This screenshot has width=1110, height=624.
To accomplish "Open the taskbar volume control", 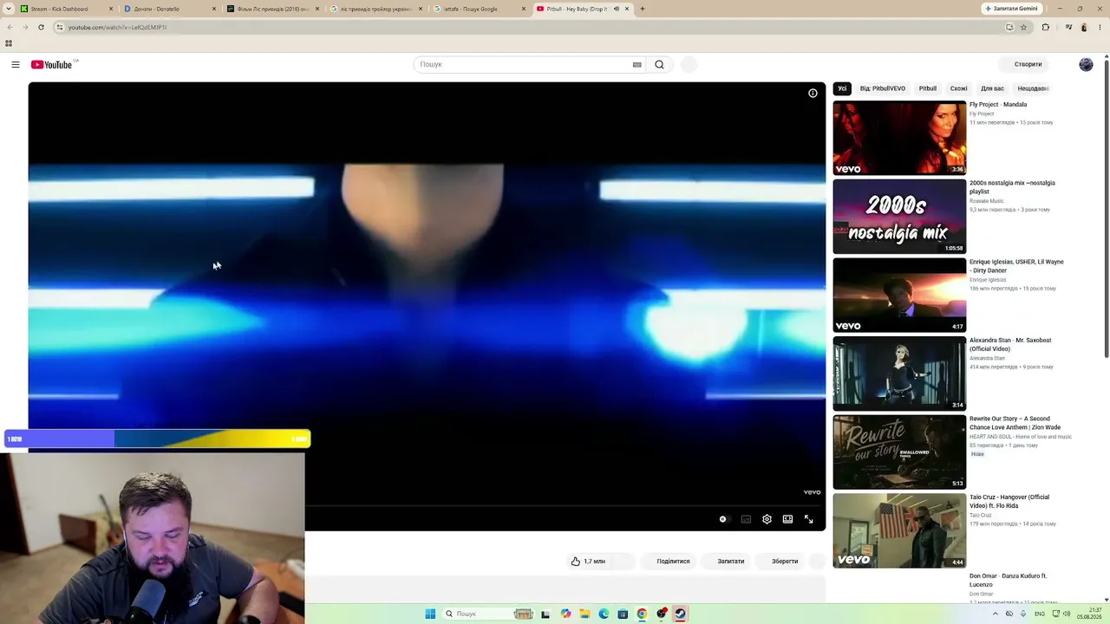I will click(1066, 614).
